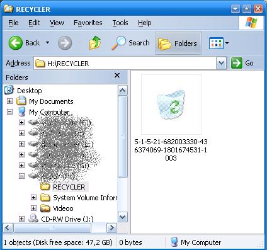Image resolution: width=267 pixels, height=250 pixels.
Task: Open the Back history dropdown arrow
Action: [48, 43]
